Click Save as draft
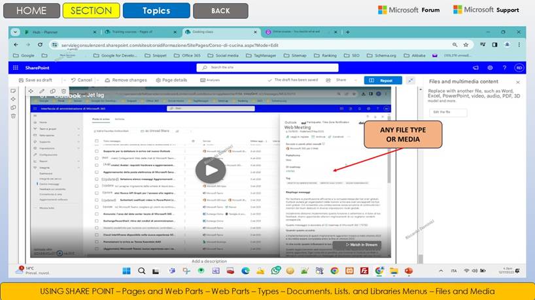535x300 pixels. (35, 80)
